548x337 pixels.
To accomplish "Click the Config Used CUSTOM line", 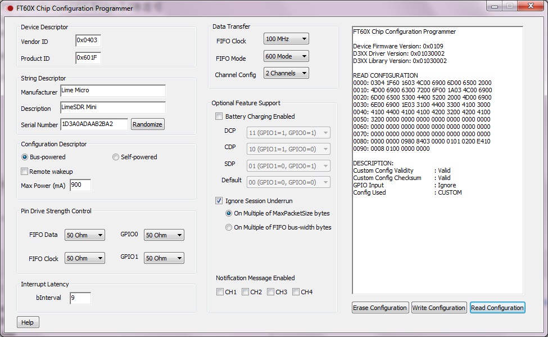I will (x=407, y=193).
